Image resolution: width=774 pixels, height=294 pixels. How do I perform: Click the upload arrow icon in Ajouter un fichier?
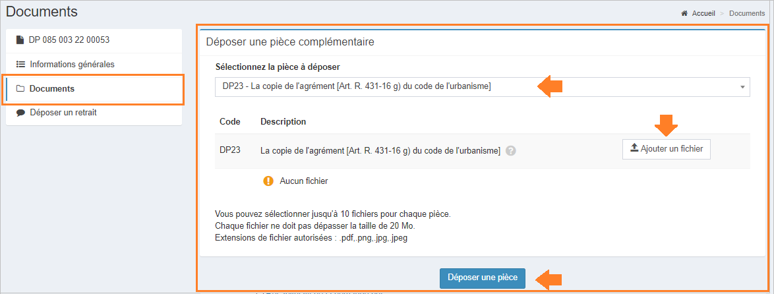(x=634, y=148)
